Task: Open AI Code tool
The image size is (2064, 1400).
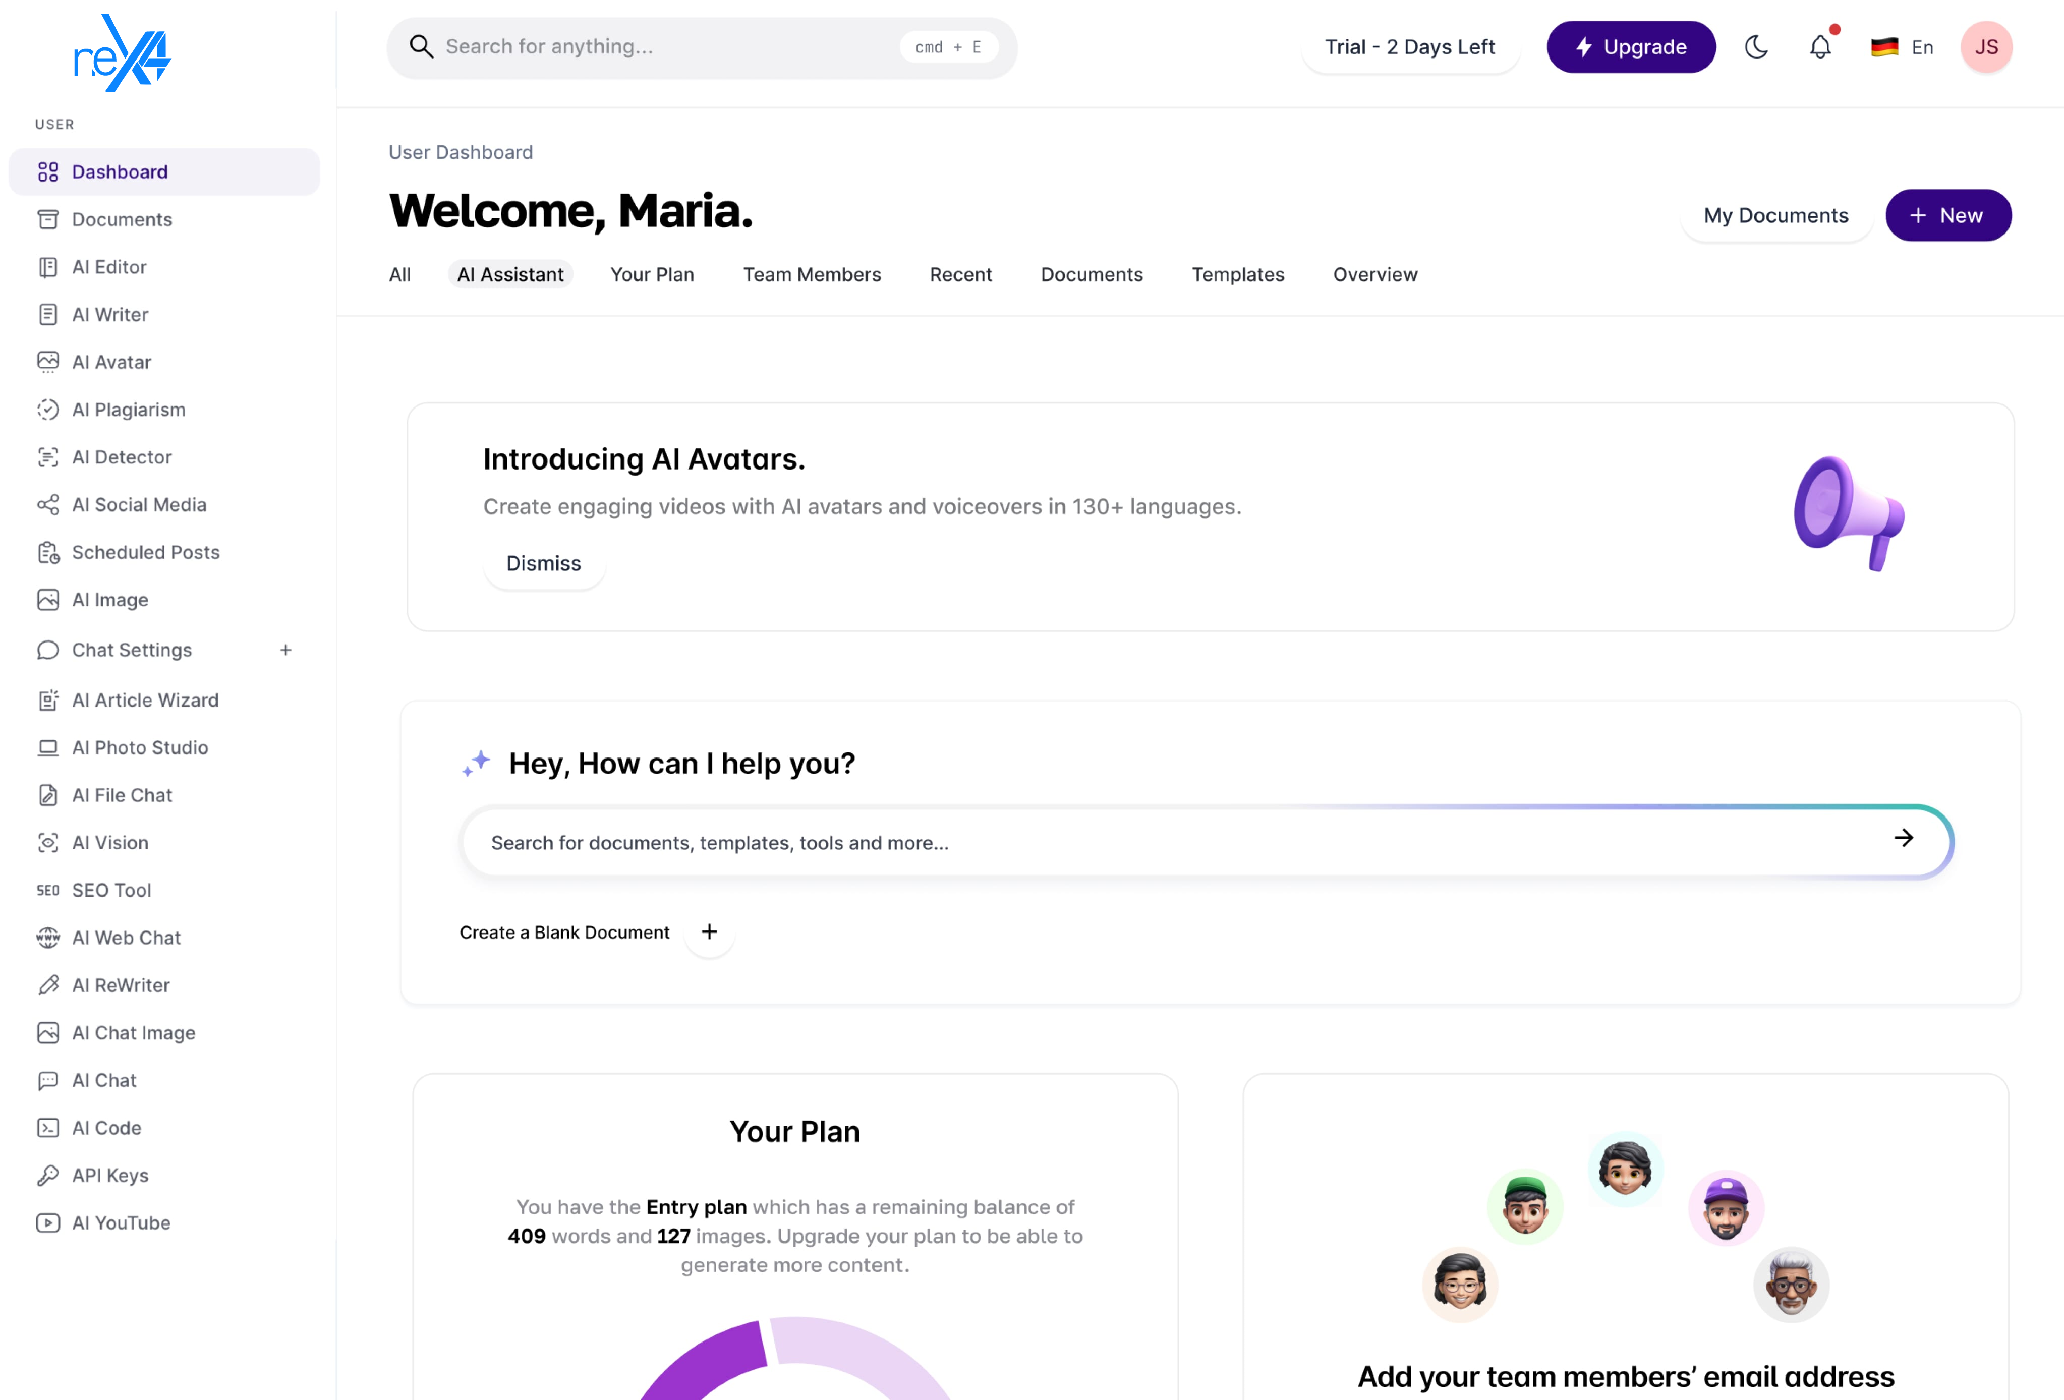Action: 105,1127
